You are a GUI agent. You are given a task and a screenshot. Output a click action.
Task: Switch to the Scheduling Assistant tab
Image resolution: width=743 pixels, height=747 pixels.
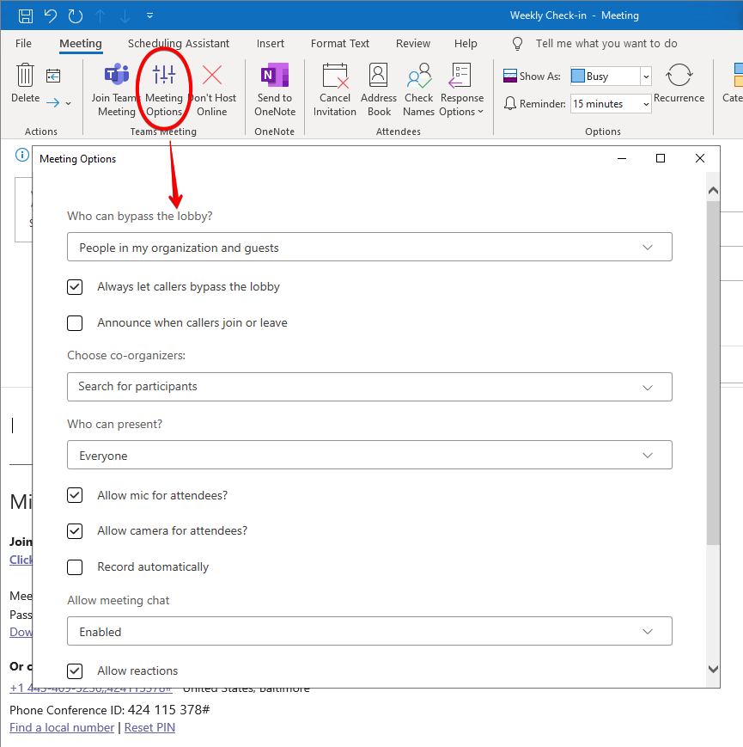click(x=179, y=43)
